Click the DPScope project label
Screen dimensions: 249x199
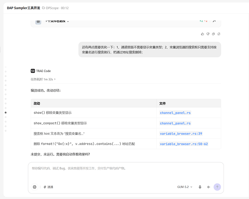(x=52, y=8)
